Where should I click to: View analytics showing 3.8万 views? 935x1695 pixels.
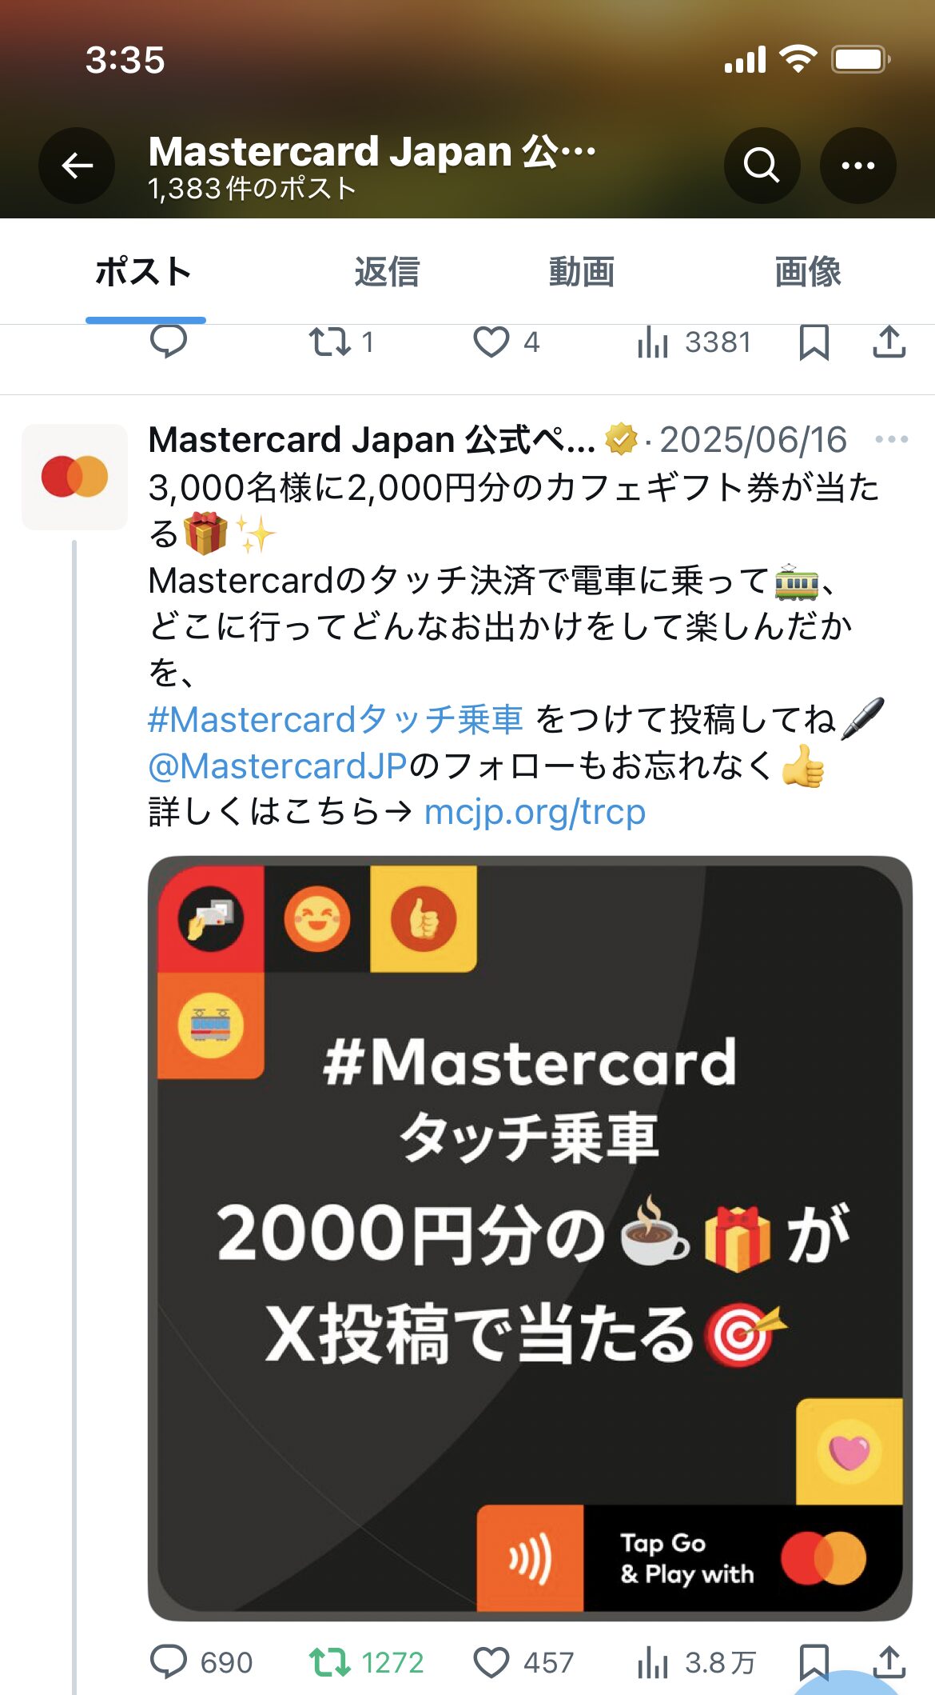coord(696,1663)
